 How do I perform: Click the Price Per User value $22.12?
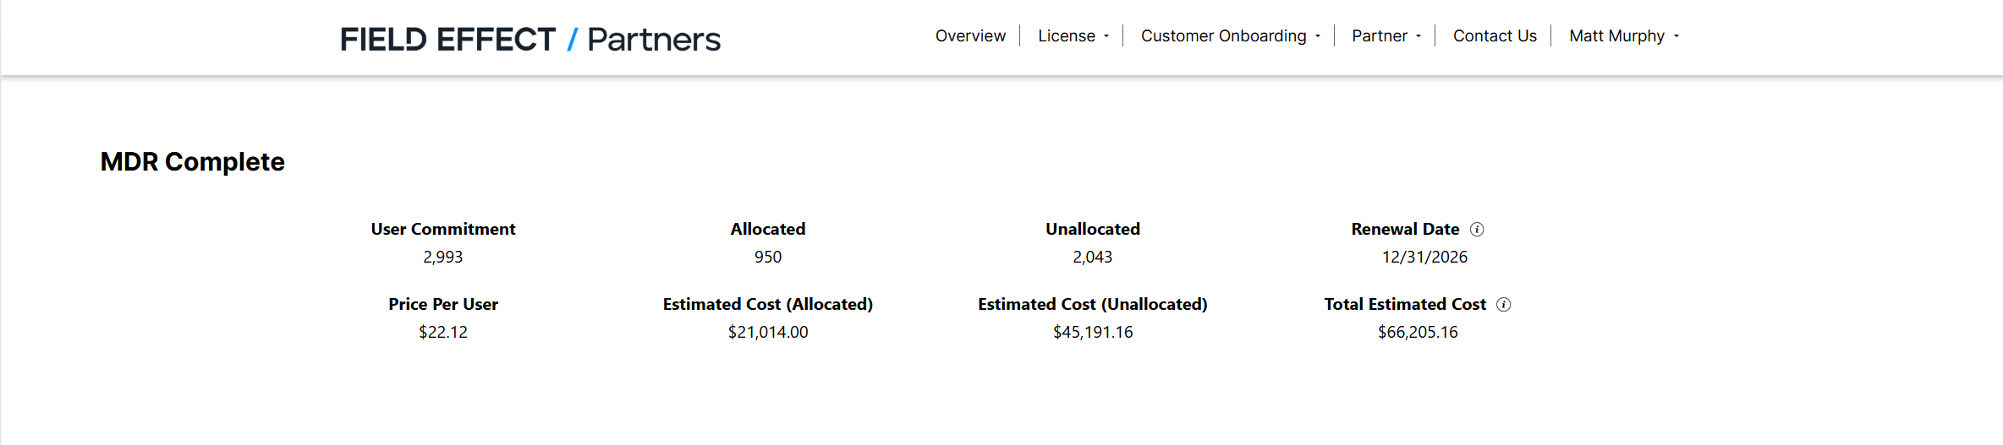pos(443,332)
